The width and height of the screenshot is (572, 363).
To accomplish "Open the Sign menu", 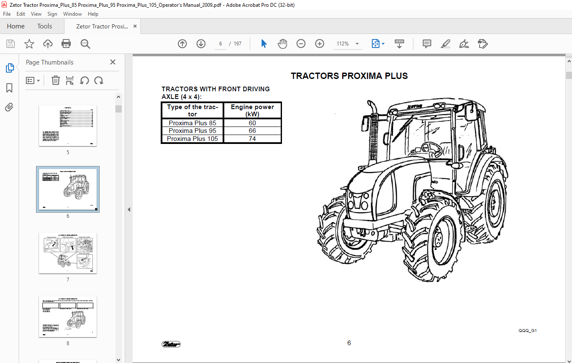I will (x=52, y=14).
